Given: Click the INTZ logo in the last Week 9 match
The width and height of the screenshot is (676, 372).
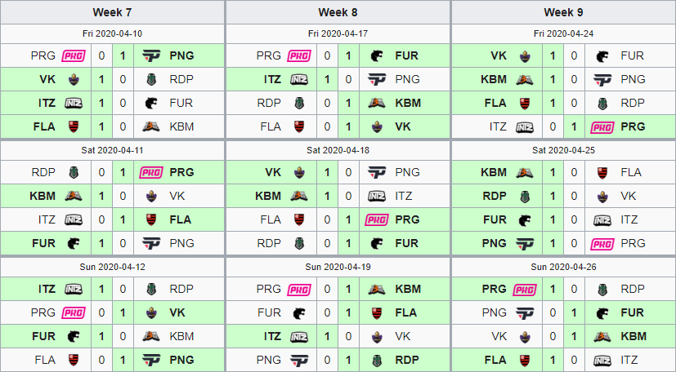Looking at the screenshot, I should [x=602, y=361].
